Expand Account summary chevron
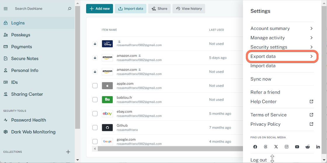 coord(311,29)
